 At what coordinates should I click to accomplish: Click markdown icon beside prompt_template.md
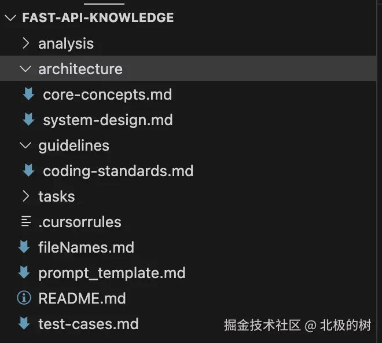[x=24, y=273]
